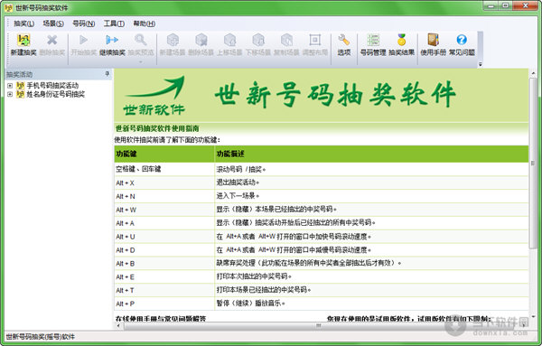
Task: Click the 开始抽奖 play icon
Action: pos(83,40)
